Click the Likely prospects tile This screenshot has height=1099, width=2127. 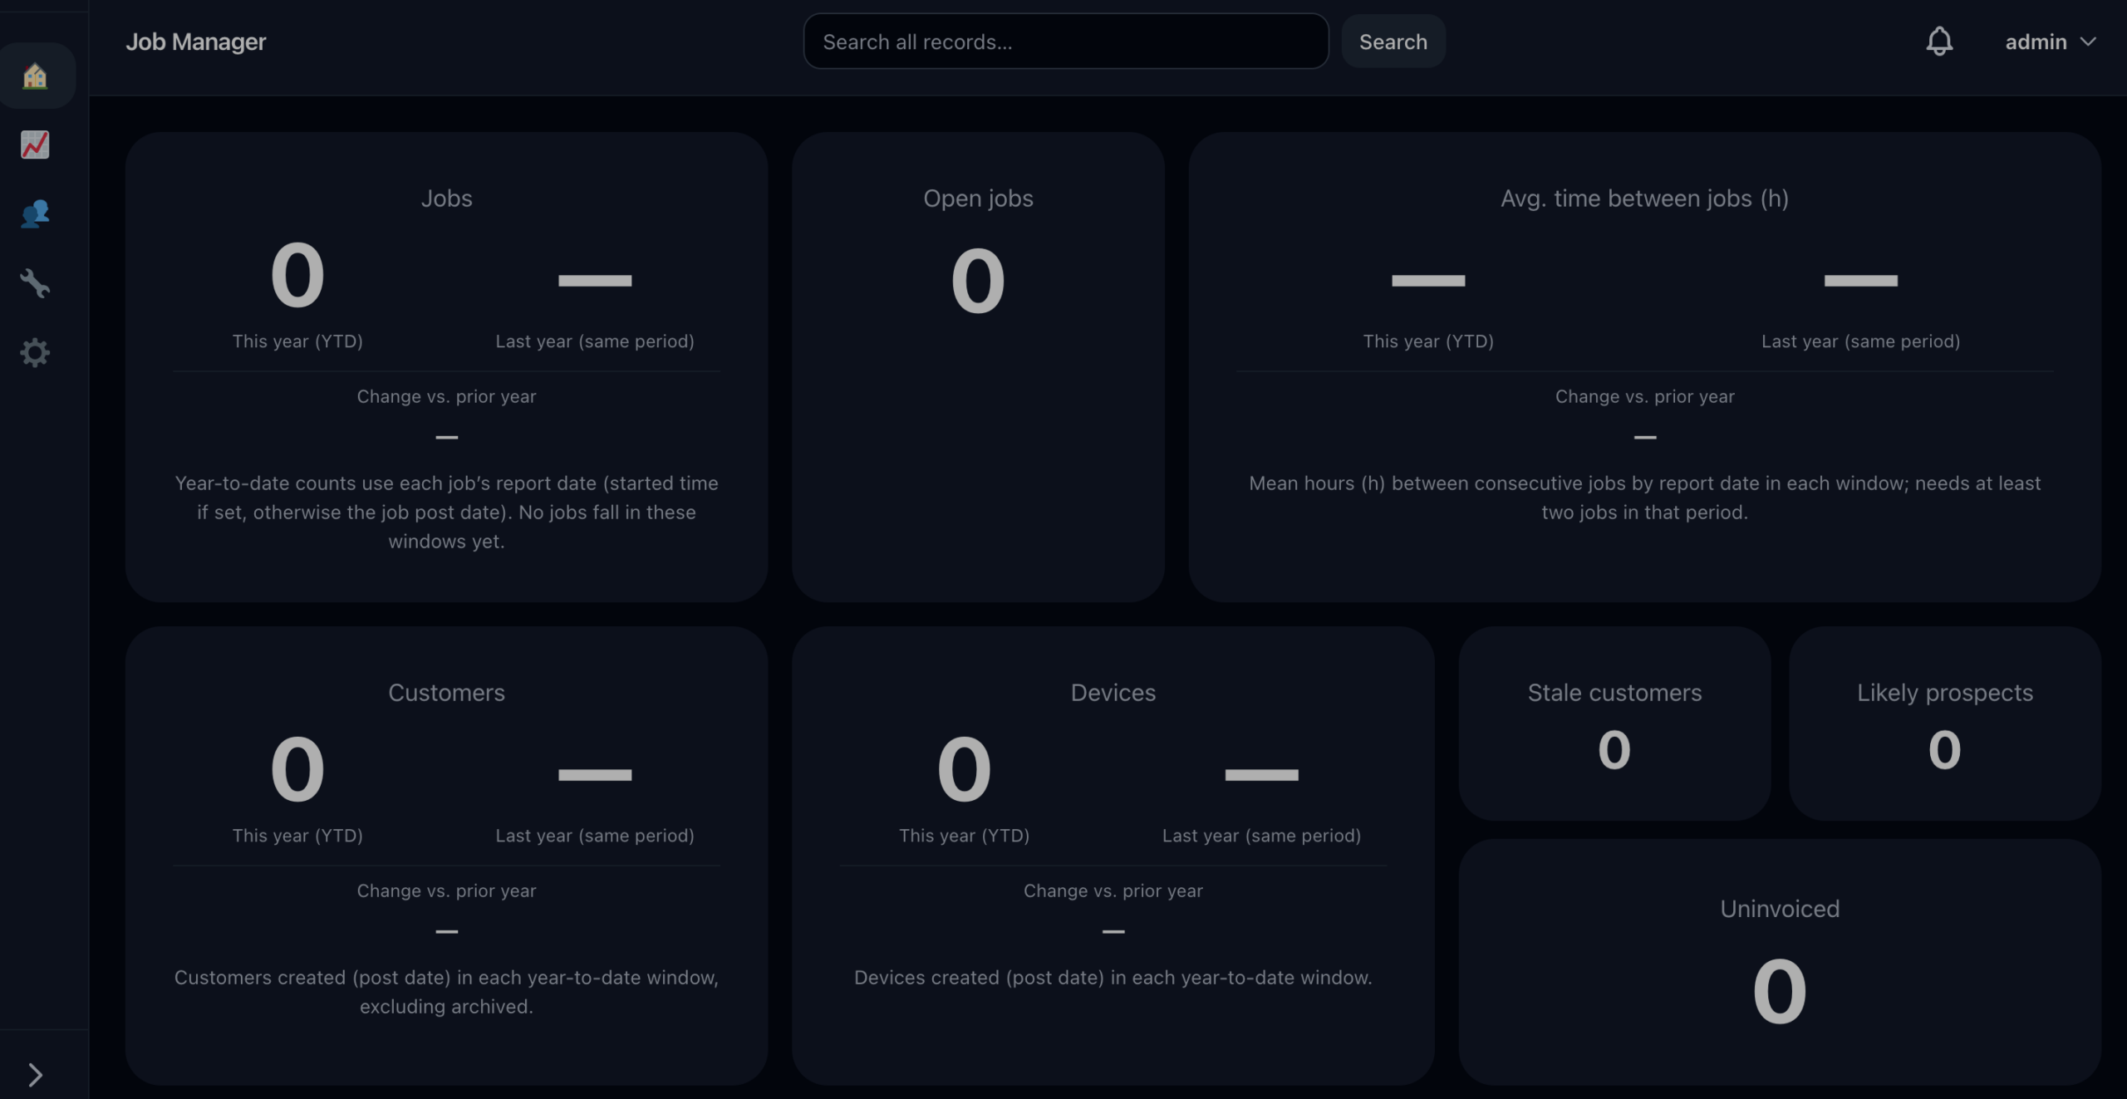(1944, 723)
